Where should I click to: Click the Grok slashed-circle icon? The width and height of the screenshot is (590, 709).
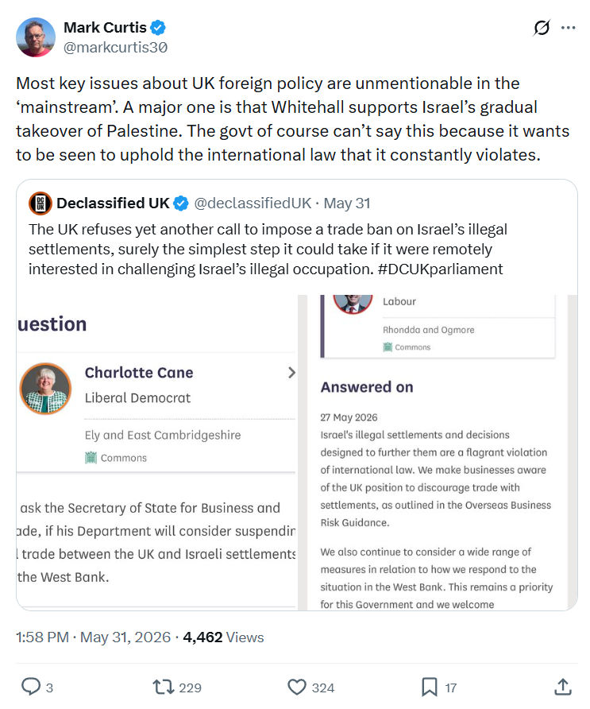pyautogui.click(x=542, y=28)
